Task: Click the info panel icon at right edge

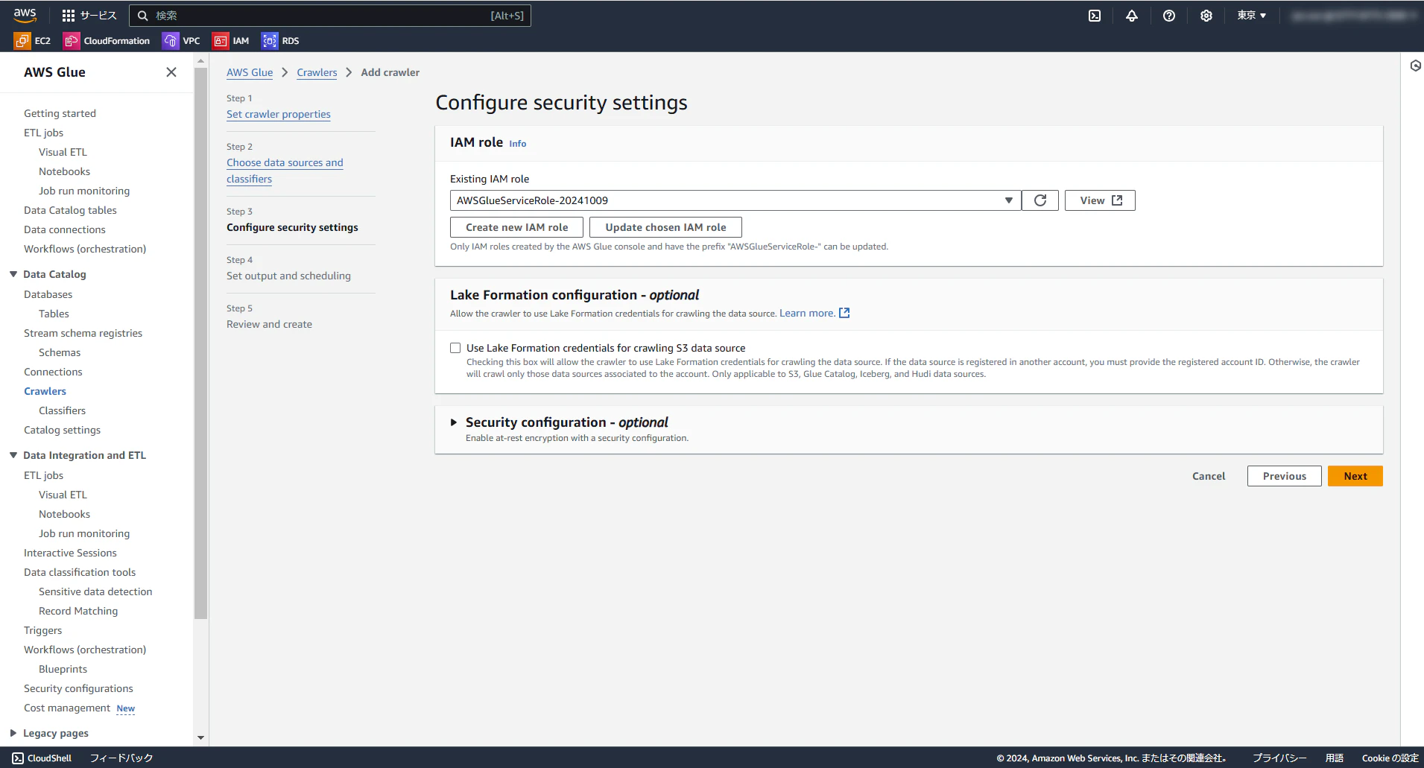Action: click(x=1415, y=66)
